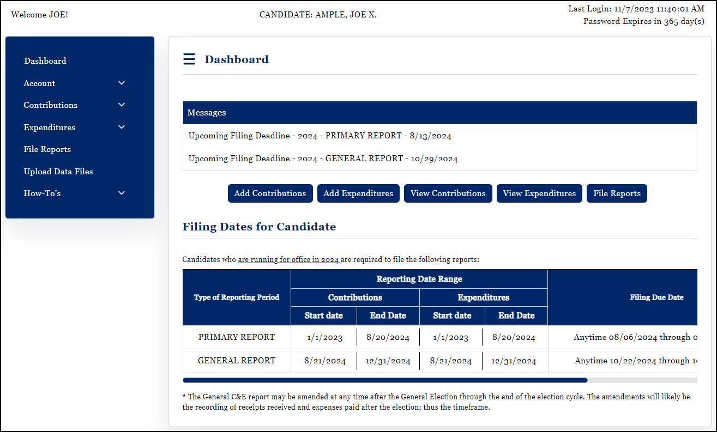Select the PRIMARY REPORT table row
Screen dimensions: 717x432
[x=236, y=337]
